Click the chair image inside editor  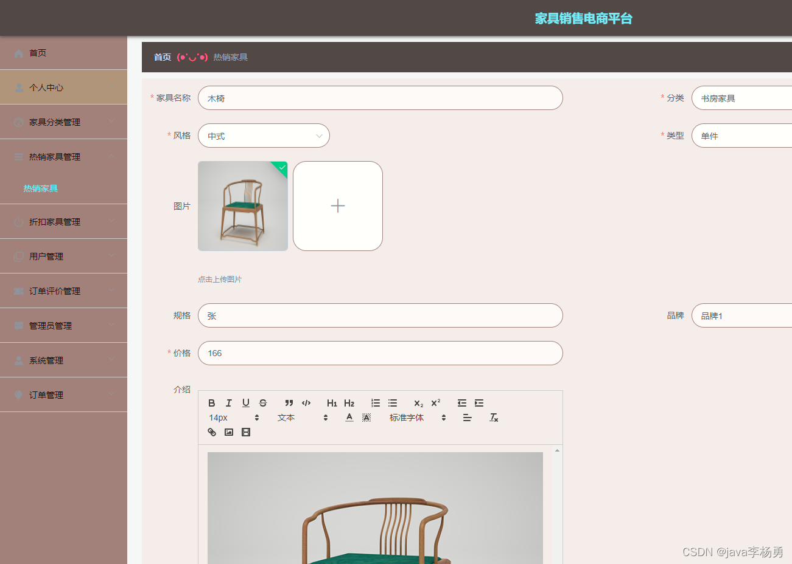pos(375,508)
